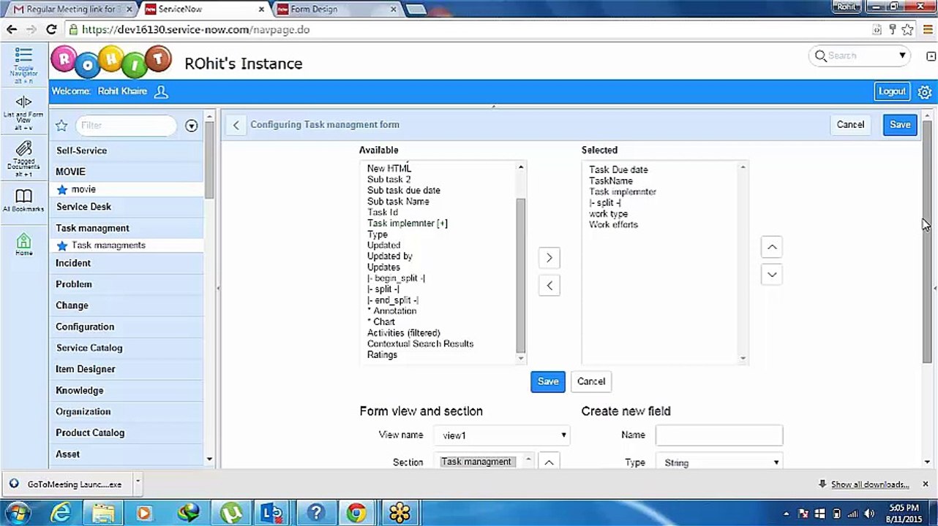Move selected field up with arrow button
The width and height of the screenshot is (938, 526).
[x=772, y=248]
